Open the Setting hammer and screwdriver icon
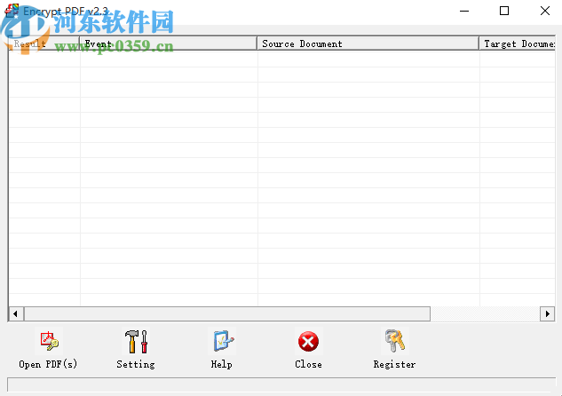Image resolution: width=562 pixels, height=396 pixels. pos(136,341)
